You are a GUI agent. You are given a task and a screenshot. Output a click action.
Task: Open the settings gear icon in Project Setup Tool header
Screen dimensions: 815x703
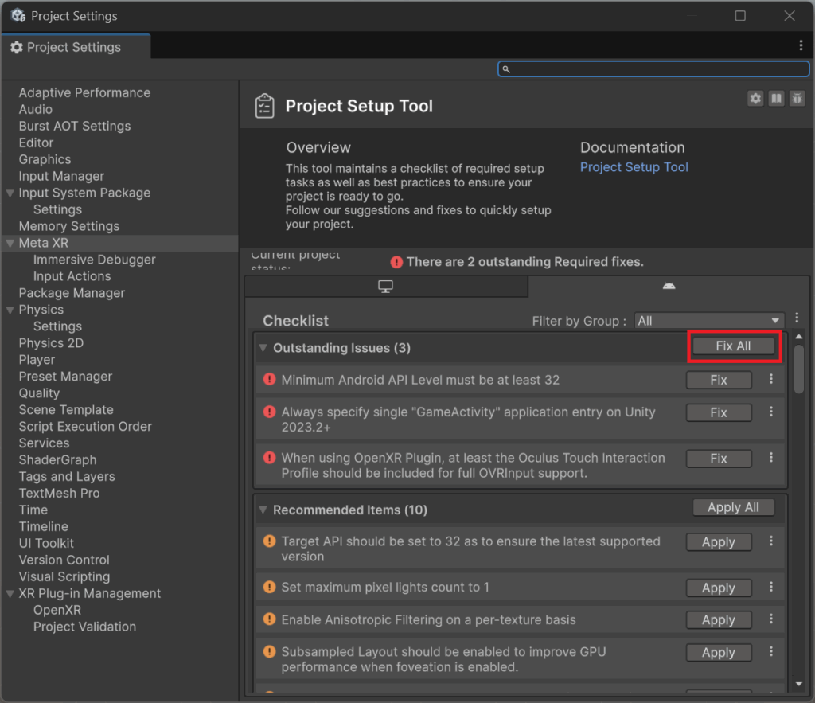[755, 98]
